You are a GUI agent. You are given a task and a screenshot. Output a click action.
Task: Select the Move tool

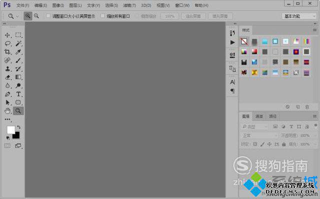(7, 35)
